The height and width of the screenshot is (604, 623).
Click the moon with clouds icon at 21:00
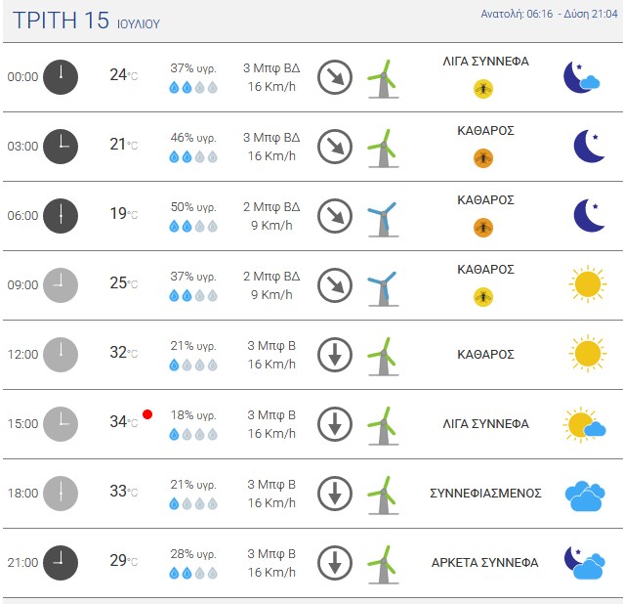coord(583,563)
